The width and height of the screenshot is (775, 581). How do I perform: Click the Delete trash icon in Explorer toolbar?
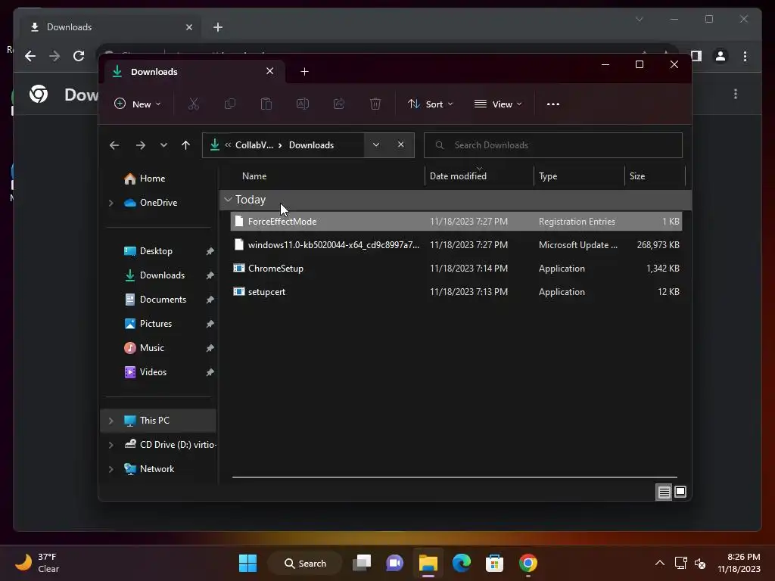tap(375, 104)
